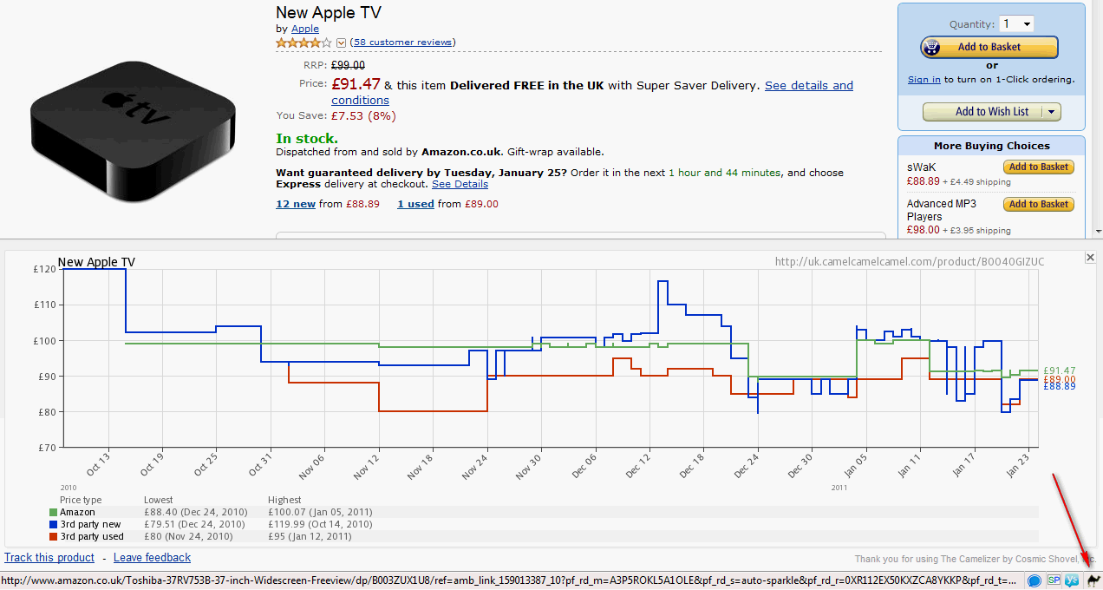Click the green £91.47 label at chart edge
Screen dimensions: 1103x590
click(x=1060, y=370)
